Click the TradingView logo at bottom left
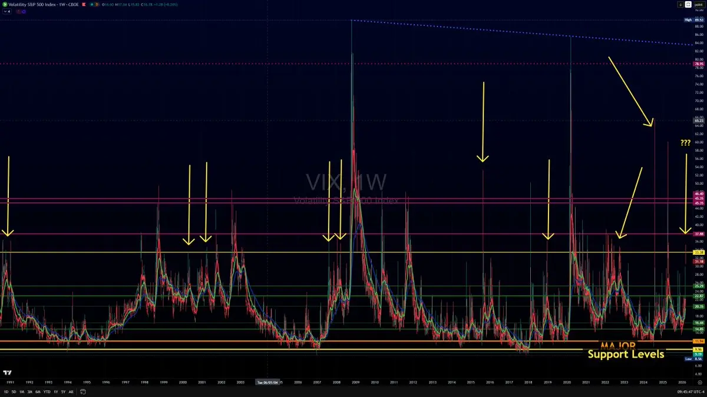707x397 pixels. tap(7, 373)
